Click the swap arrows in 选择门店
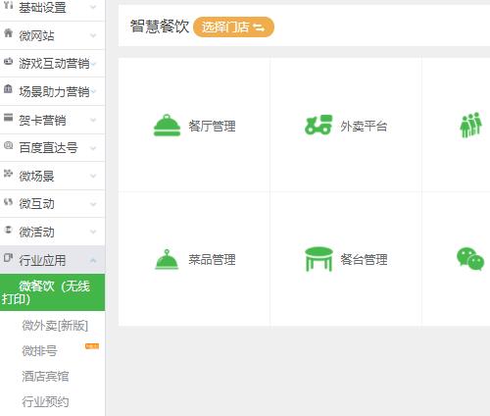 [259, 27]
